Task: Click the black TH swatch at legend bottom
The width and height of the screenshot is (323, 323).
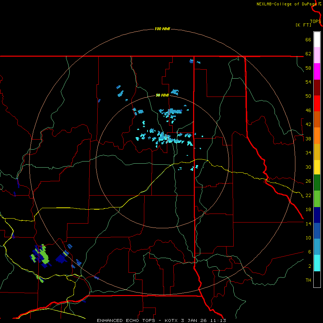Action: point(317,279)
